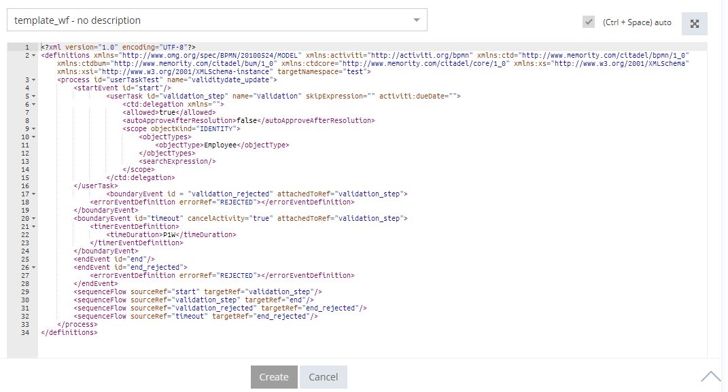Screen dimensions: 728x392
Task: Toggle the (Ctrl + Space) auto checkbox
Action: point(589,22)
